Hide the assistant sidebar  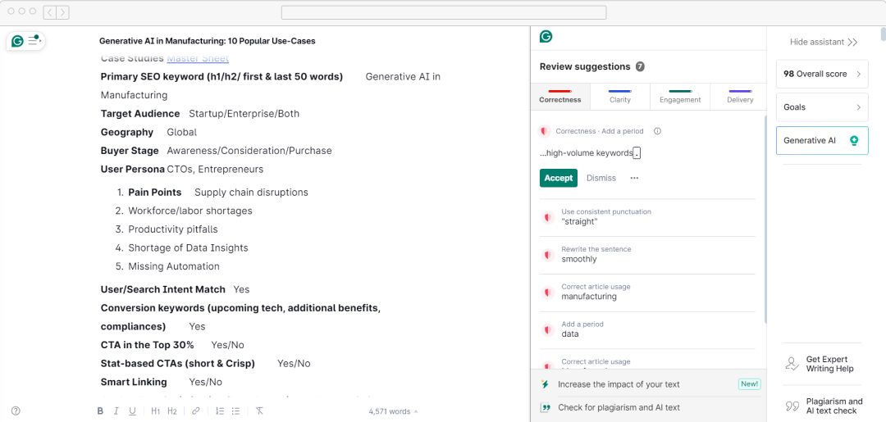823,42
